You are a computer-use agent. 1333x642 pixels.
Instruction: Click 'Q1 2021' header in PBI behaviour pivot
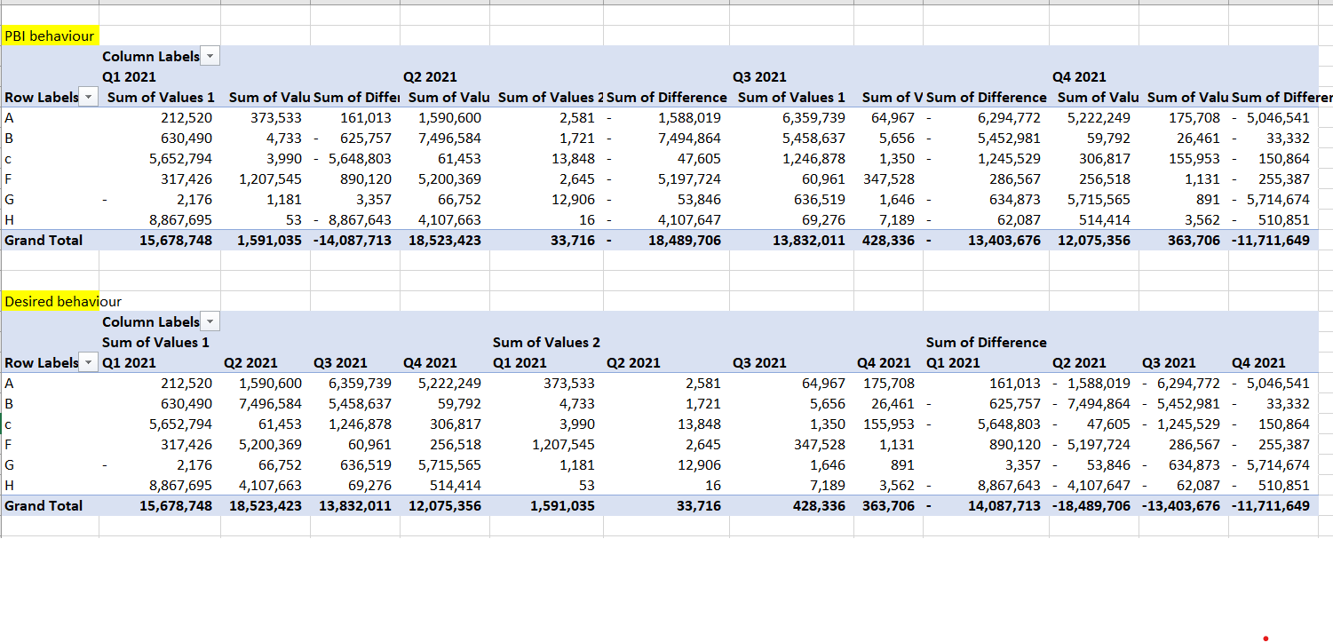click(129, 77)
